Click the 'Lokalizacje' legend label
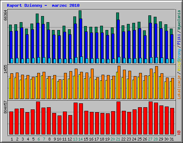Viewport: 183px width, 143px height. (179, 87)
